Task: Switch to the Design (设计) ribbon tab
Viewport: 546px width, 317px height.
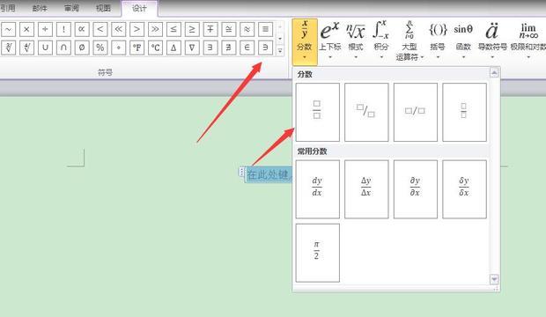Action: pyautogui.click(x=139, y=8)
